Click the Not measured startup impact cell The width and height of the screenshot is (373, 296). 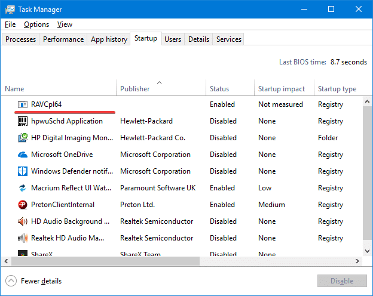click(280, 104)
